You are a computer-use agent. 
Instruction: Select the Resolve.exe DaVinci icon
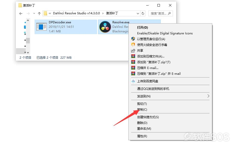pos(105,27)
